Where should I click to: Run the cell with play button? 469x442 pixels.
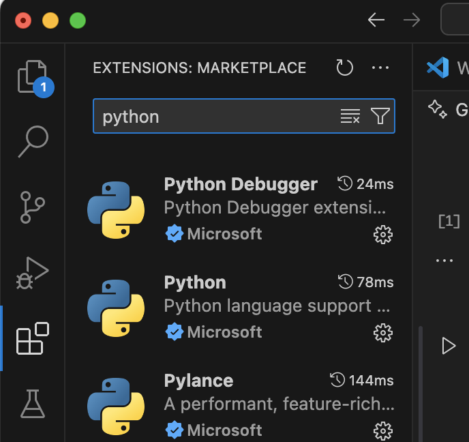(449, 346)
